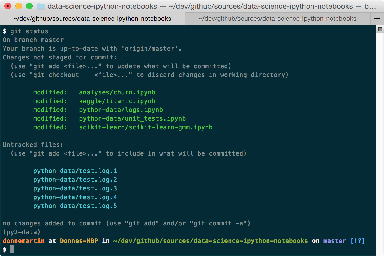Click the scikit-learn-gmm.ipynb filename
384x256 pixels.
[x=146, y=127]
